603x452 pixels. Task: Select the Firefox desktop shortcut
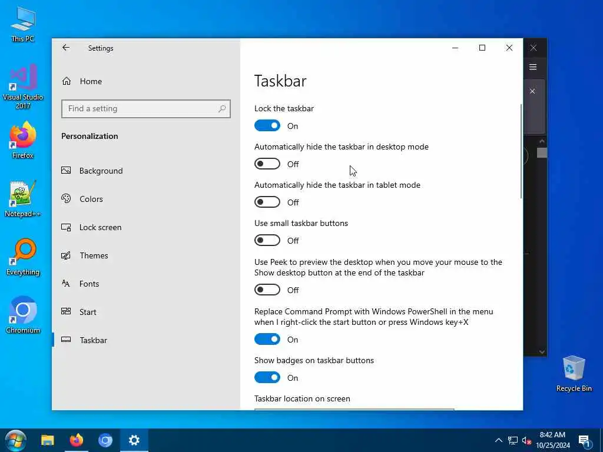click(x=23, y=140)
